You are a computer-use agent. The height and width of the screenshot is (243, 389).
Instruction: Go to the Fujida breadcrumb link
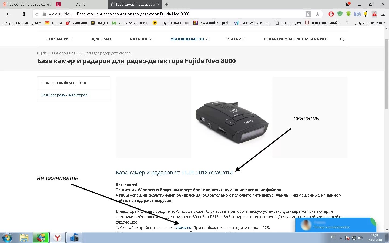[x=42, y=53]
